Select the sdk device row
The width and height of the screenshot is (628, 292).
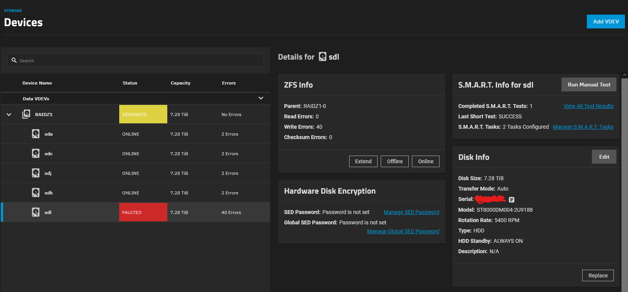[135, 193]
